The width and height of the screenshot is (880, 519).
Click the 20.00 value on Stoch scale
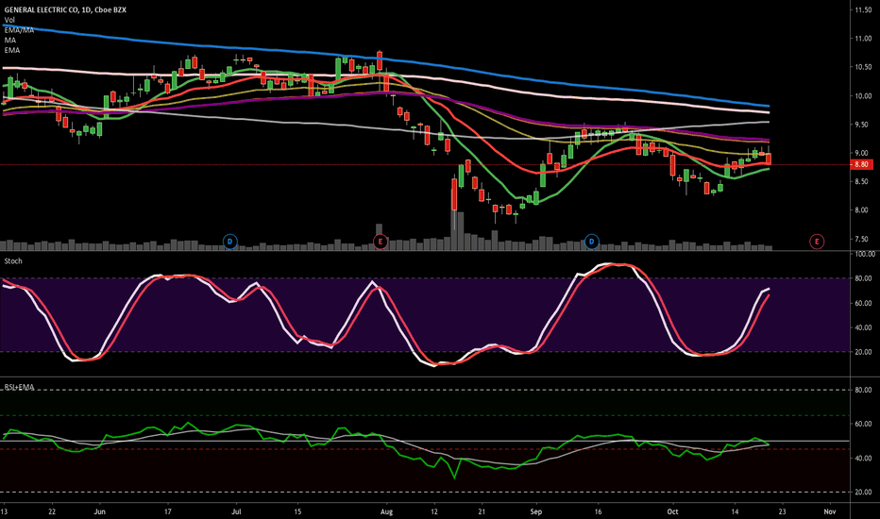863,352
